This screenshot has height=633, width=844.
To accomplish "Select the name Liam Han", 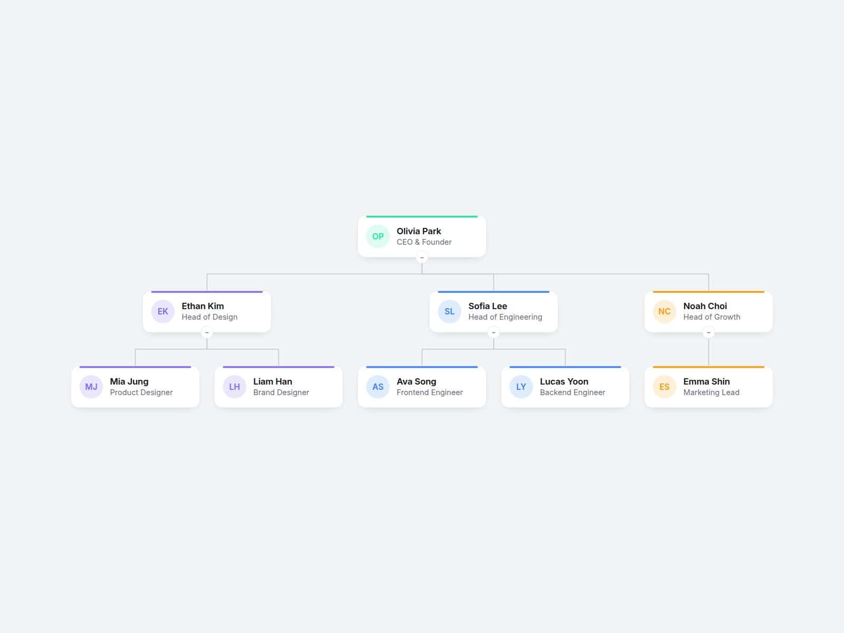I will (273, 381).
